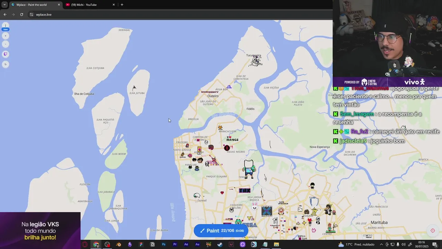Viewport: 442px width, 249px height.
Task: Open Figma from the taskbar
Action: [x=141, y=245]
